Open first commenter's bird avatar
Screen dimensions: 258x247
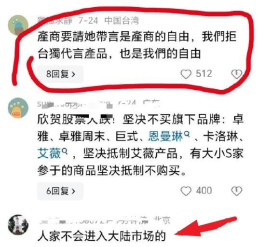click(18, 25)
